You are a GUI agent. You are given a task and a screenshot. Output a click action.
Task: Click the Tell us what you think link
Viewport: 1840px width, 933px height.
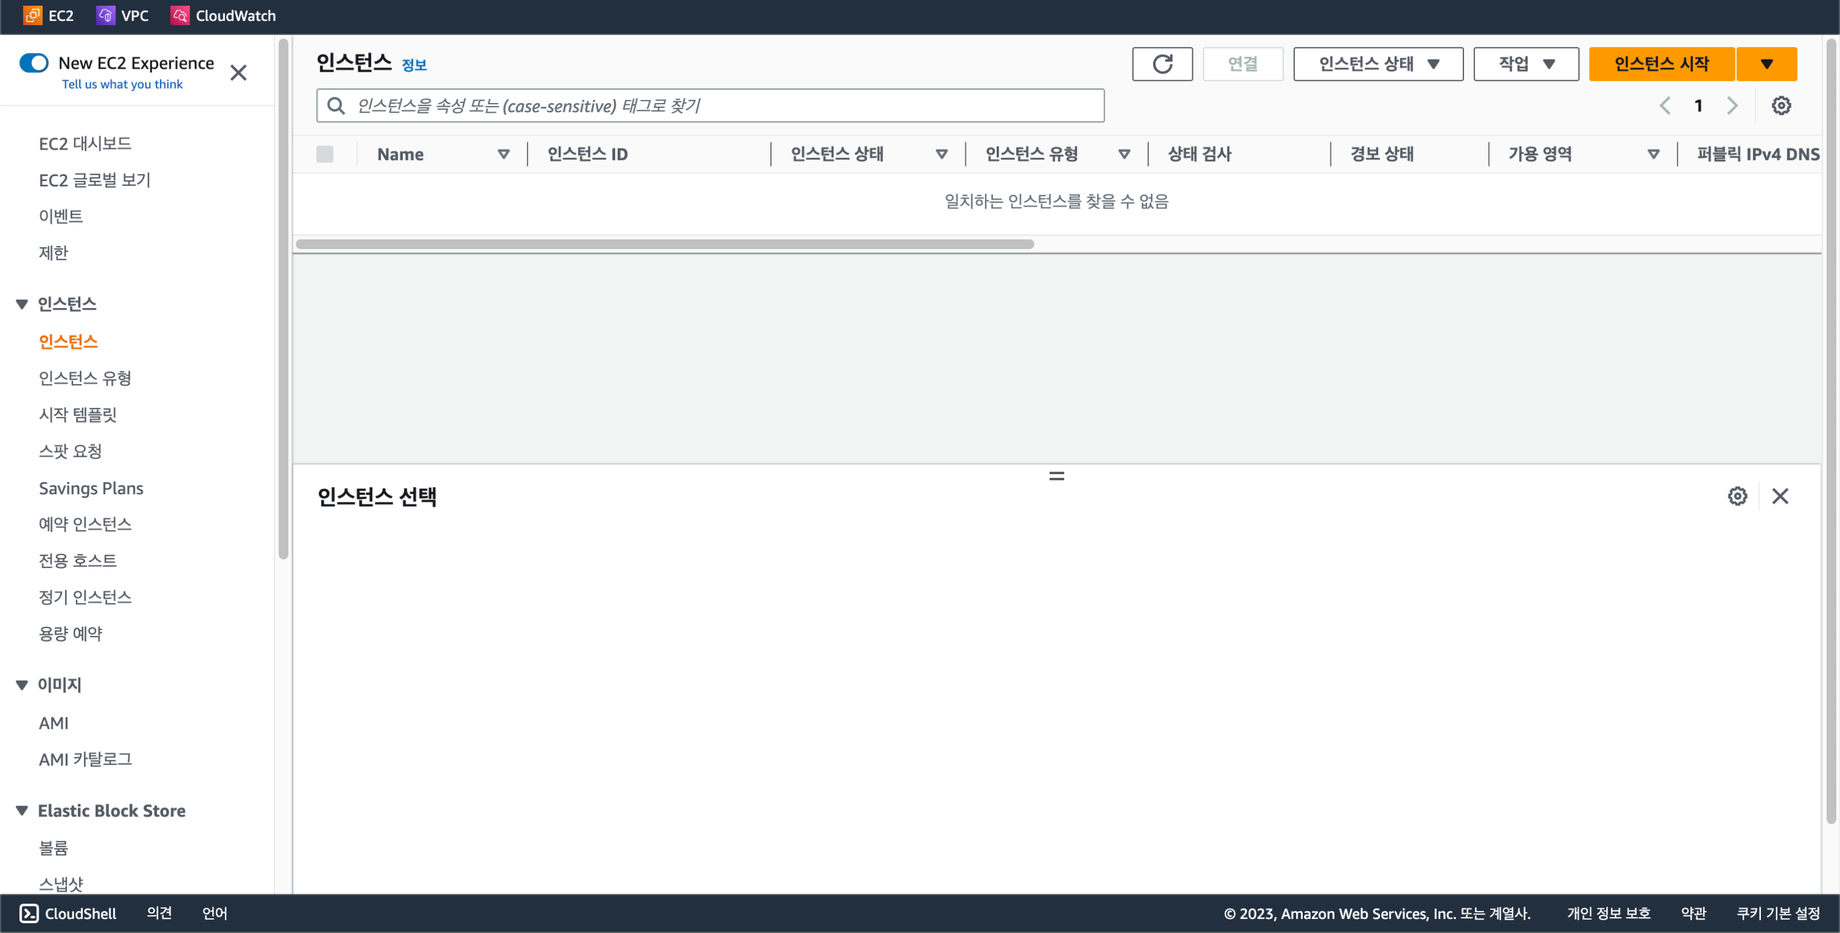[x=122, y=84]
